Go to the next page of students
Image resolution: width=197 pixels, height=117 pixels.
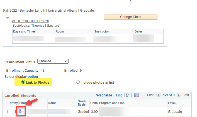coord(179,95)
